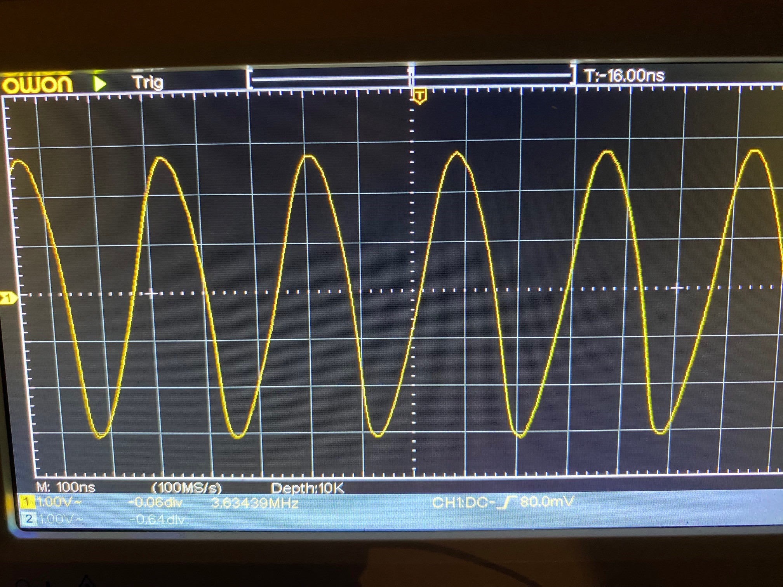Click the OWON logo

(37, 84)
